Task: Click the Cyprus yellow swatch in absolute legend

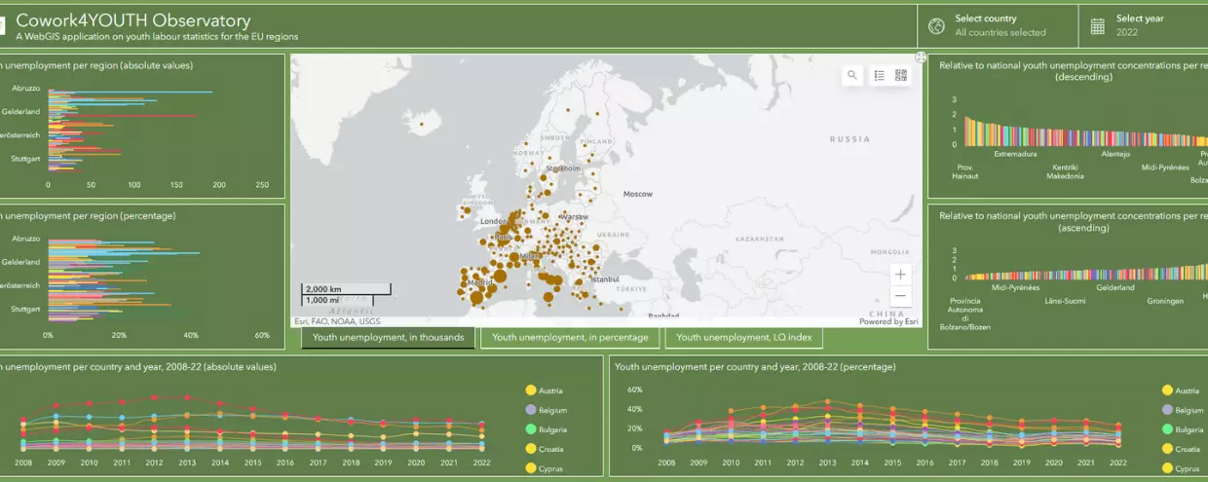Action: click(x=531, y=468)
